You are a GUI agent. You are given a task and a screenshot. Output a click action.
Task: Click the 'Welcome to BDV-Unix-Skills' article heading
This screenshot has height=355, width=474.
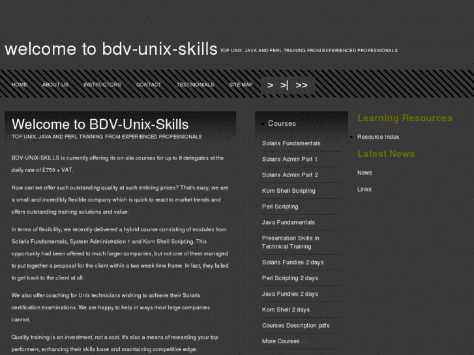pos(100,124)
